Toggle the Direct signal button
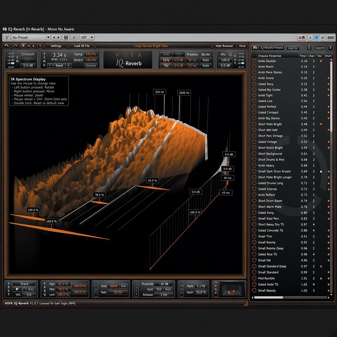This screenshot has height=337, width=337. click(x=166, y=55)
